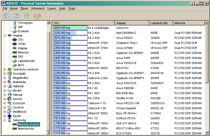Open the Licenc menu
Image resolution: width=210 pixels, height=136 pixels.
[52, 8]
